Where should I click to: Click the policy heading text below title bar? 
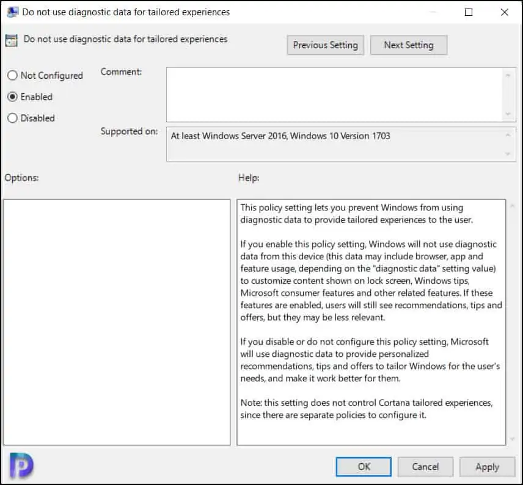pos(125,39)
